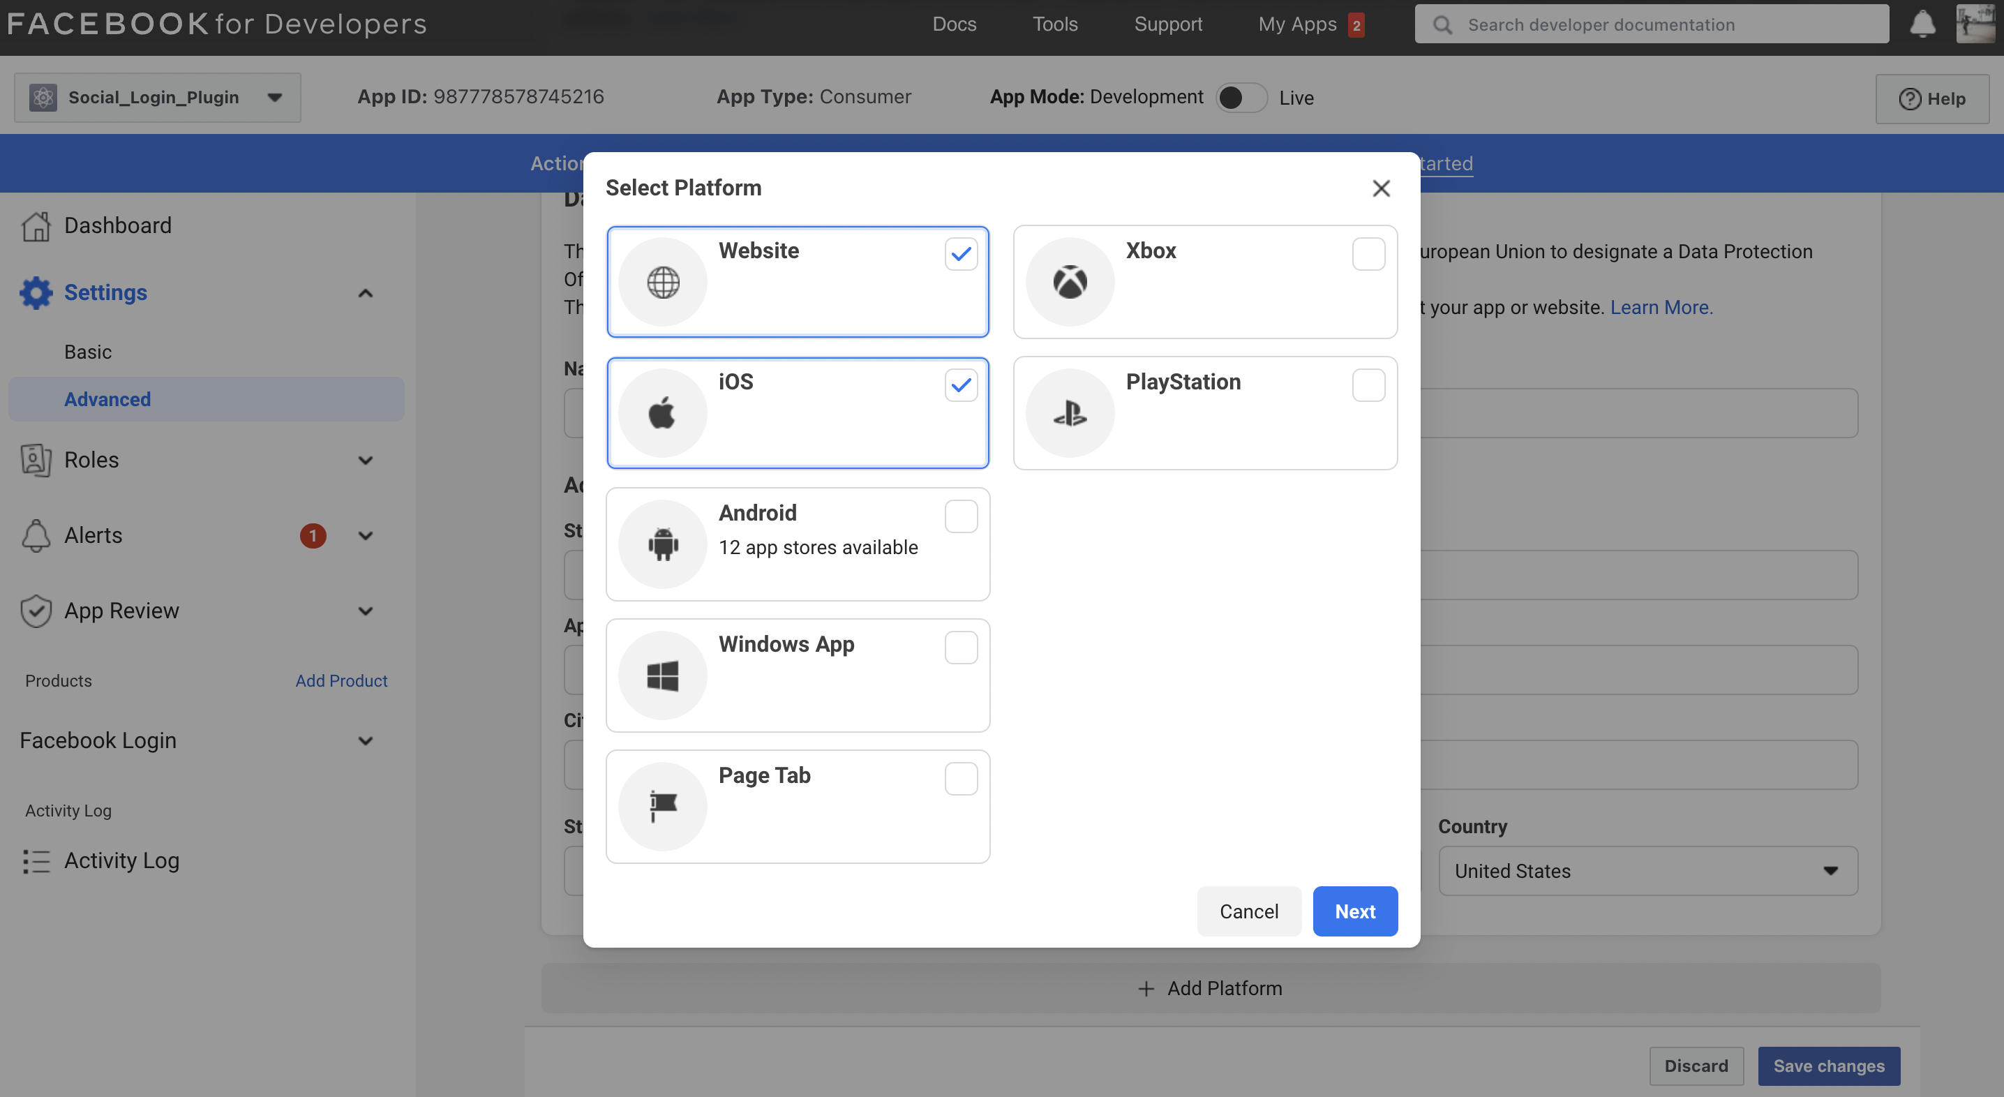
Task: Toggle App Mode to Live
Action: click(1241, 98)
